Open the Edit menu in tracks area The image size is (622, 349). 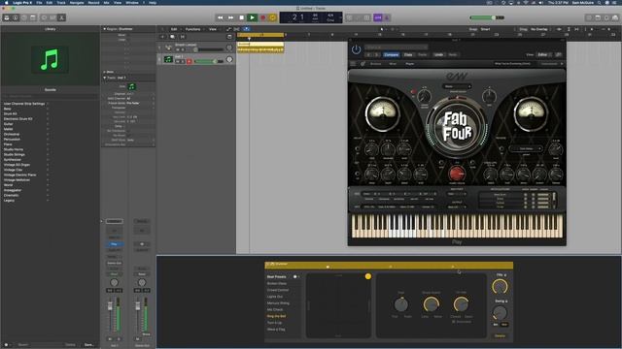tap(174, 29)
